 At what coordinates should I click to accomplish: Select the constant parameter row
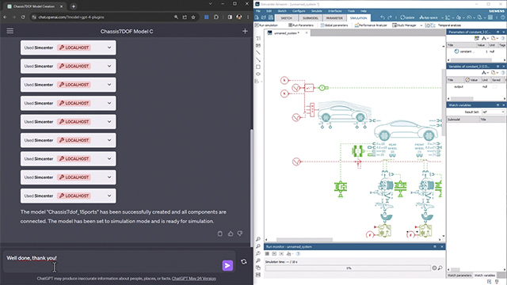[x=475, y=51]
